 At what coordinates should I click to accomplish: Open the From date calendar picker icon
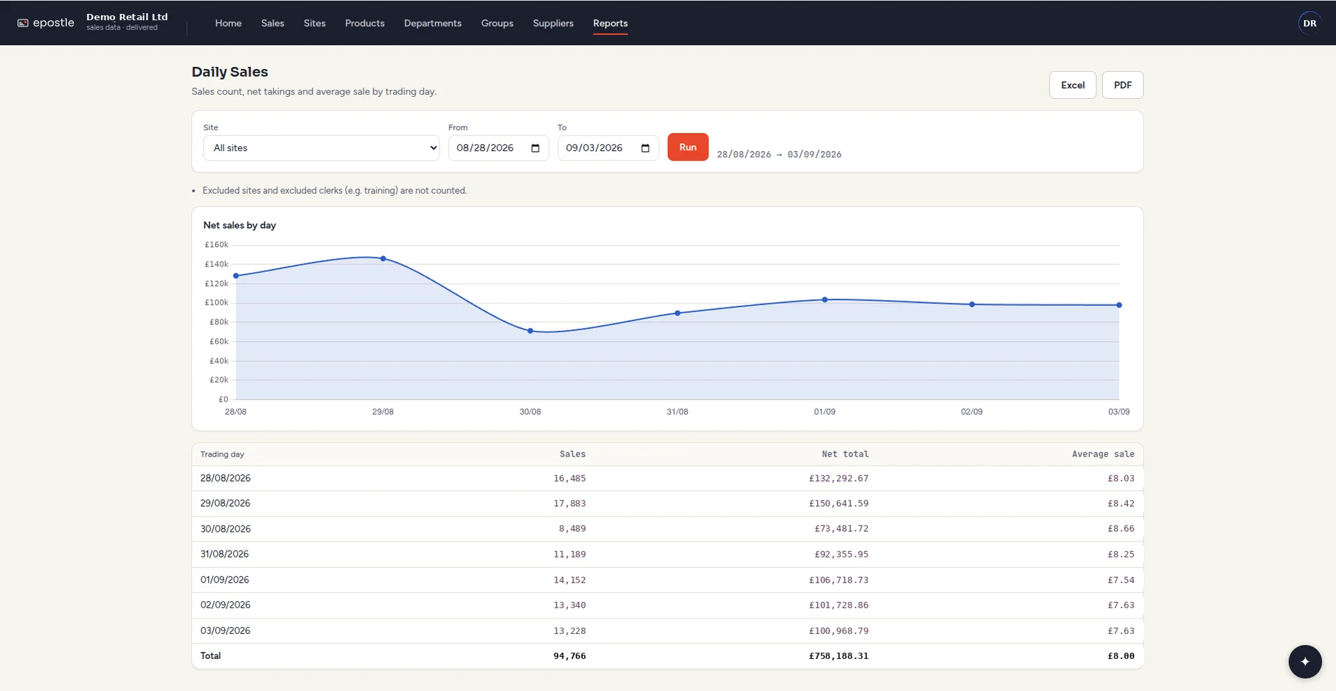click(535, 148)
